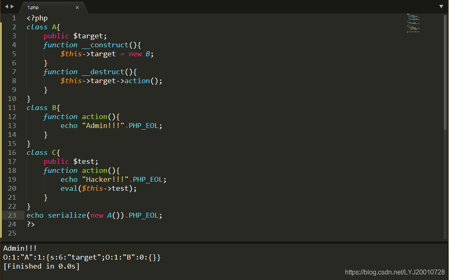Click action function in class C
The height and width of the screenshot is (280, 449).
(95, 171)
